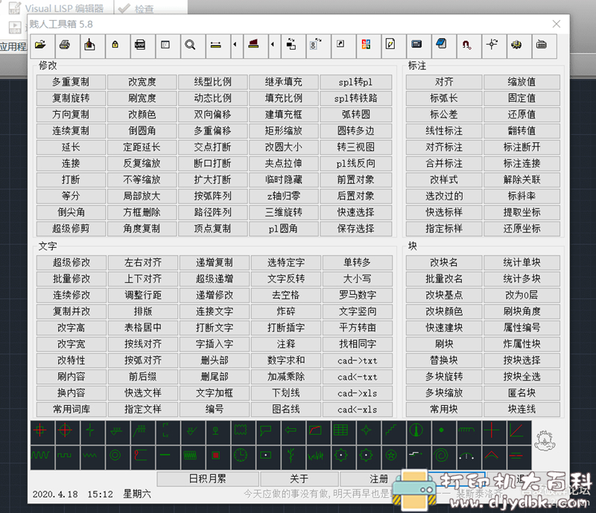Click the 注册 button
The height and width of the screenshot is (513, 596).
tap(378, 479)
